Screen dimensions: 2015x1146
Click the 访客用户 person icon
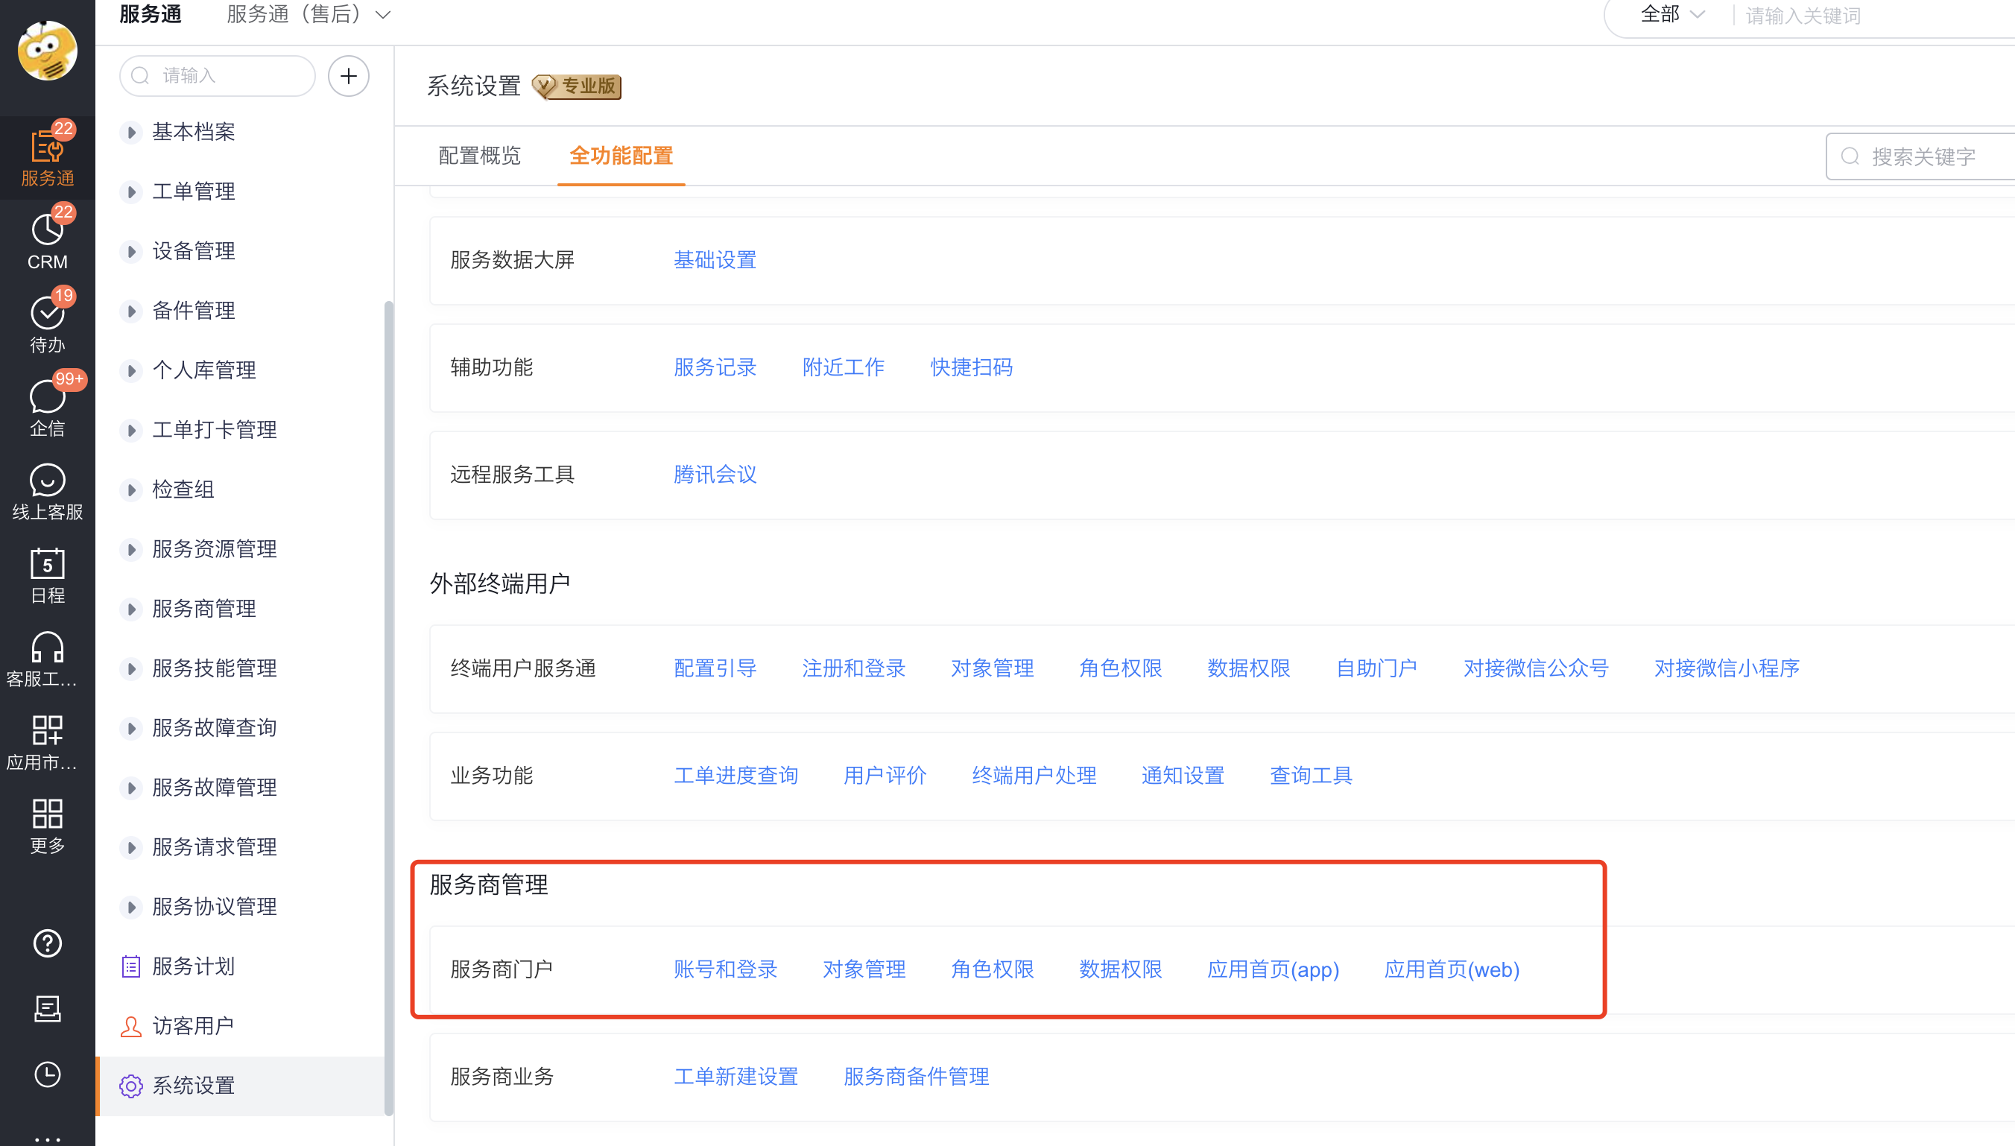coord(130,1025)
